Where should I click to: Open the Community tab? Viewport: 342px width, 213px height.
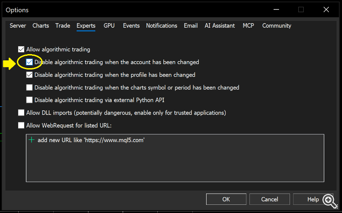point(277,25)
